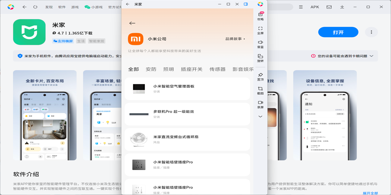Toggle the blue side panel button in 米家 title bar

pos(246,4)
